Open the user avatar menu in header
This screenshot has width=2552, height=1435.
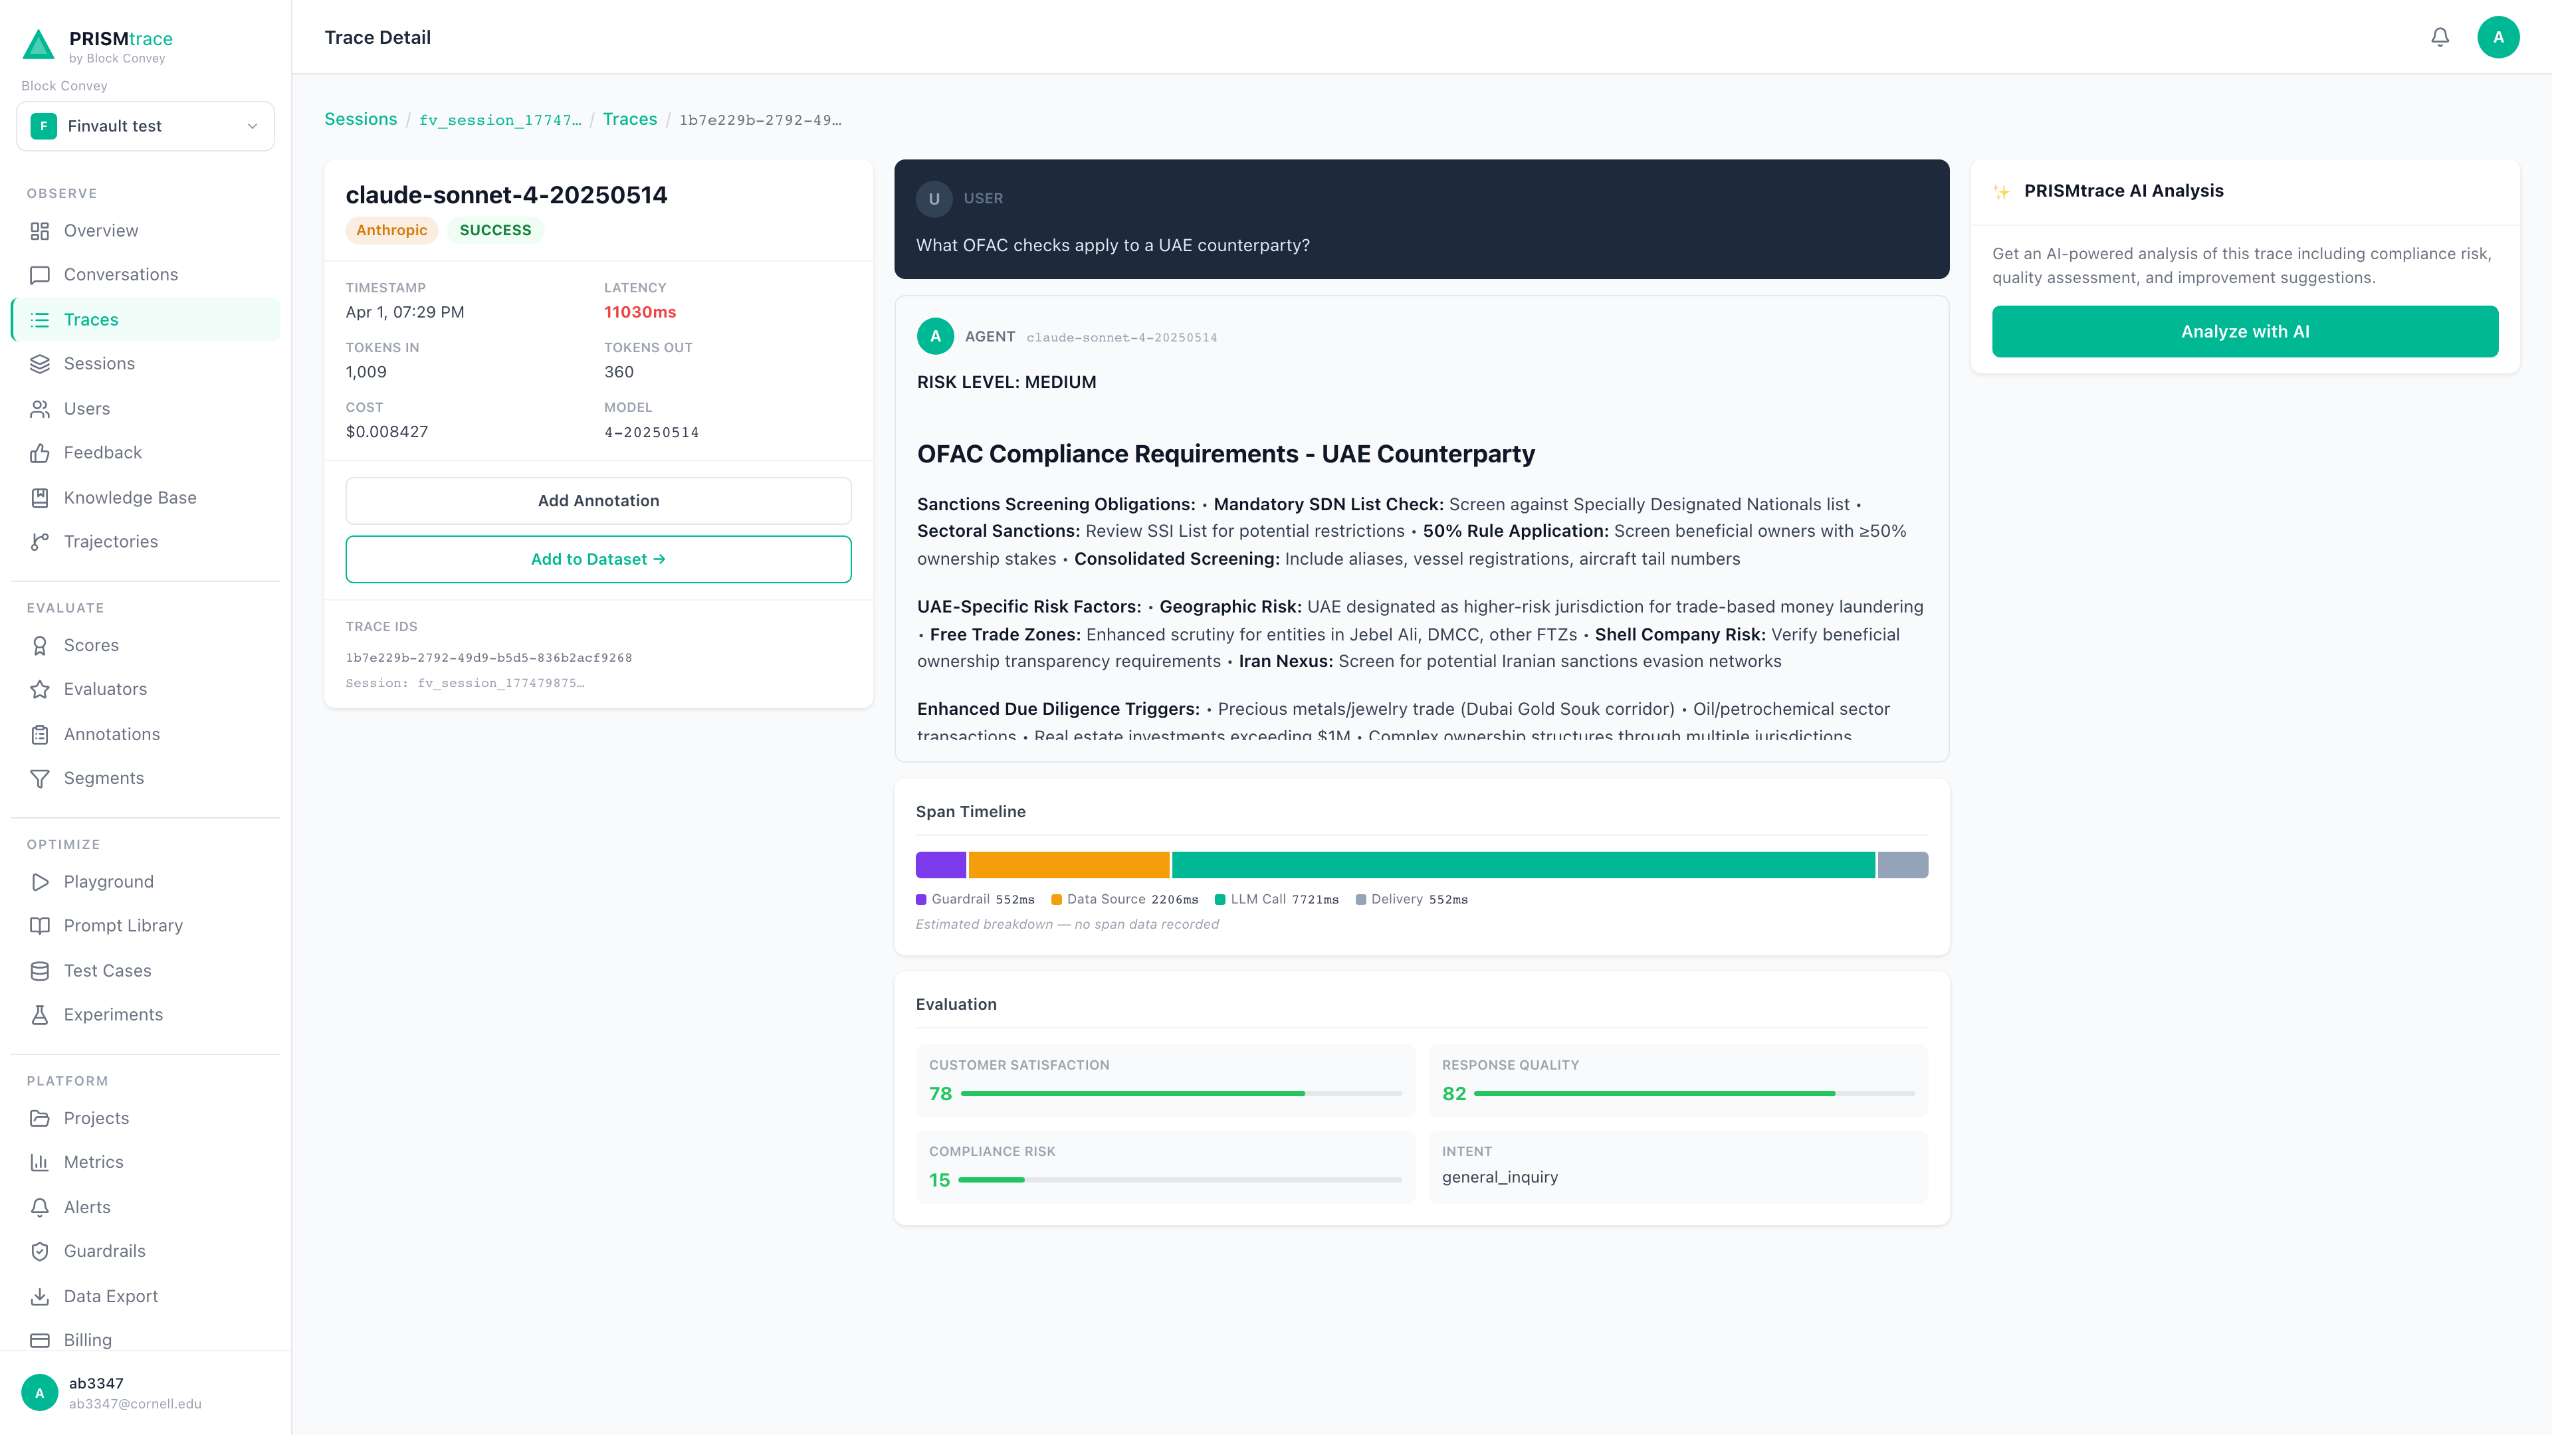2498,37
